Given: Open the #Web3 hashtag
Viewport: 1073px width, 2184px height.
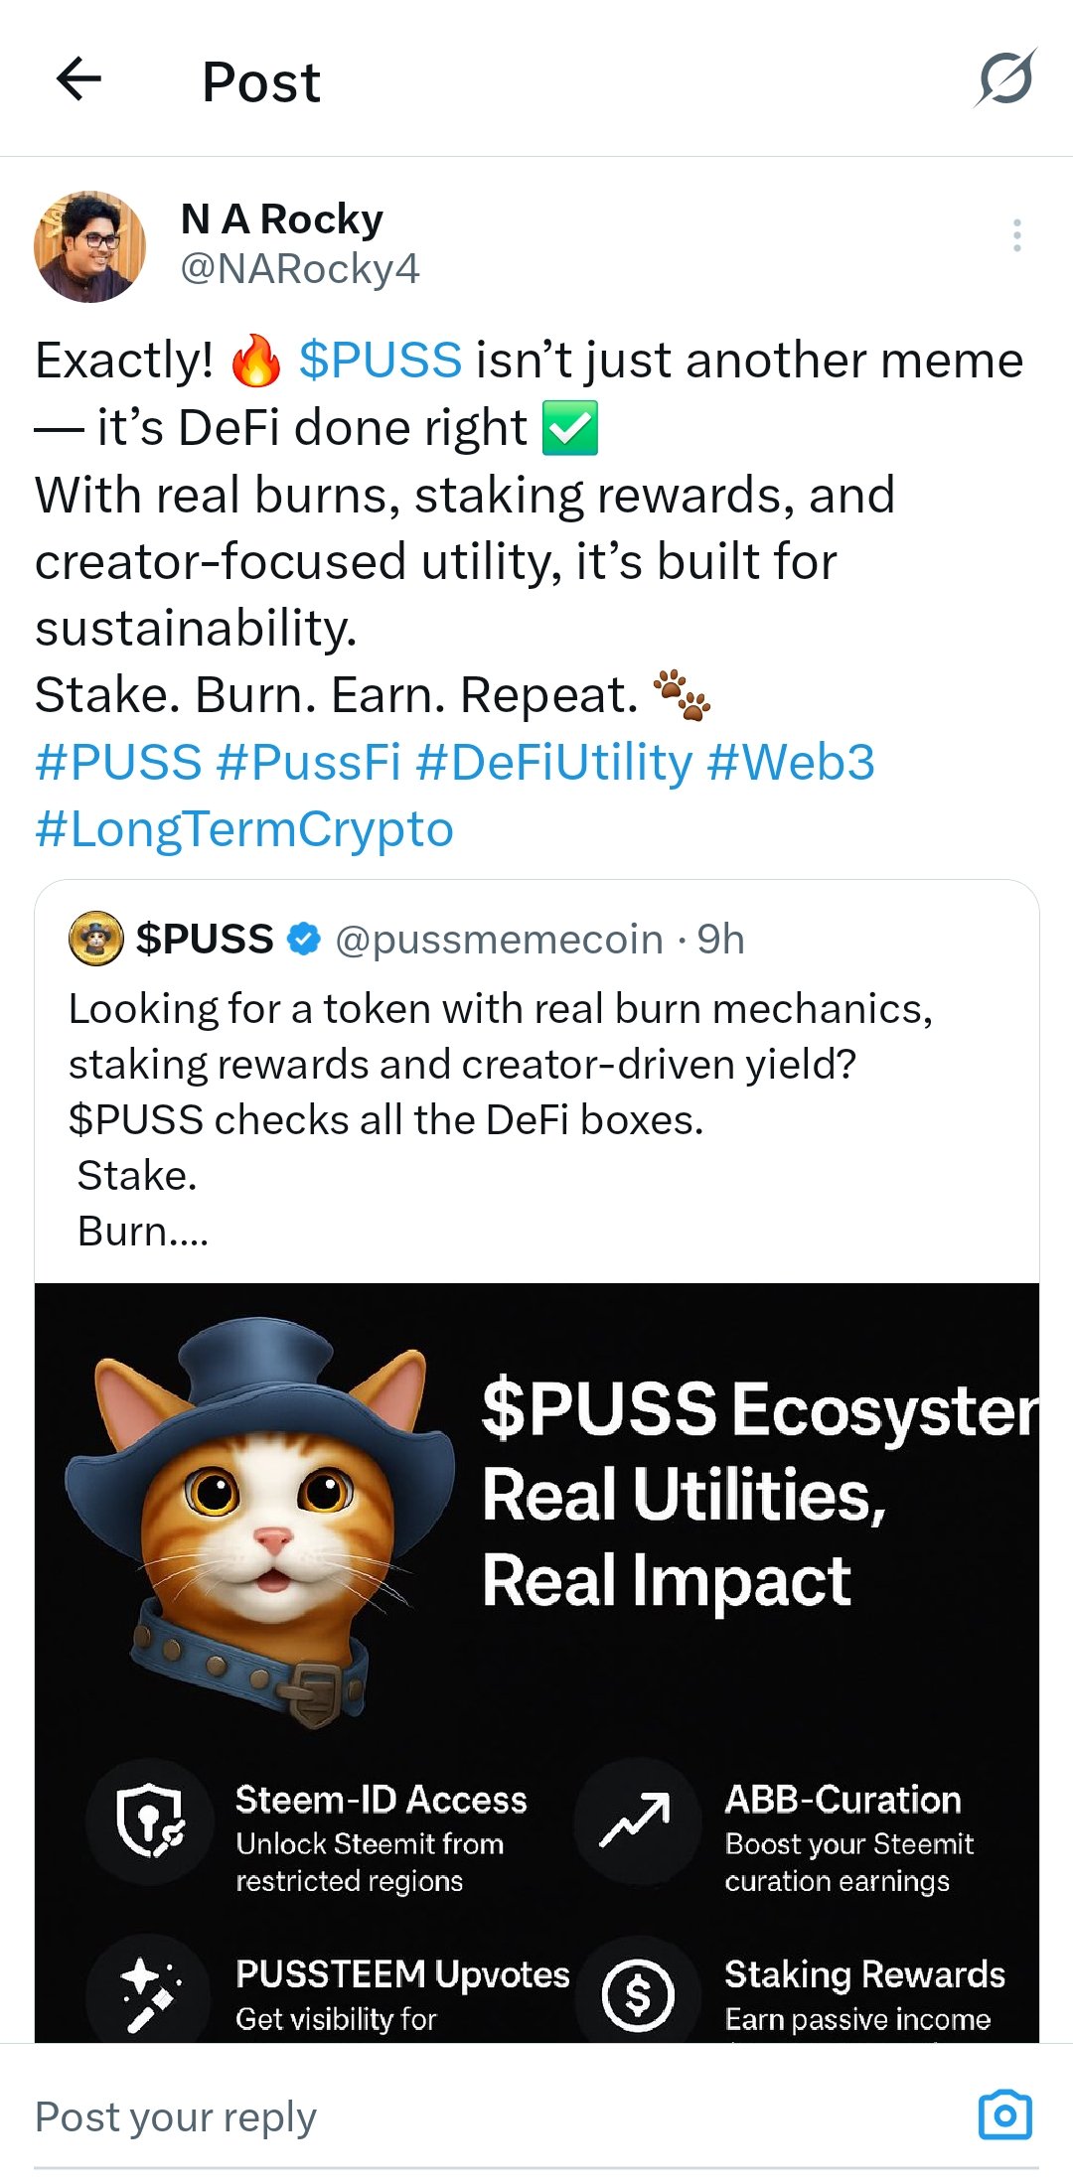Looking at the screenshot, I should [x=791, y=763].
